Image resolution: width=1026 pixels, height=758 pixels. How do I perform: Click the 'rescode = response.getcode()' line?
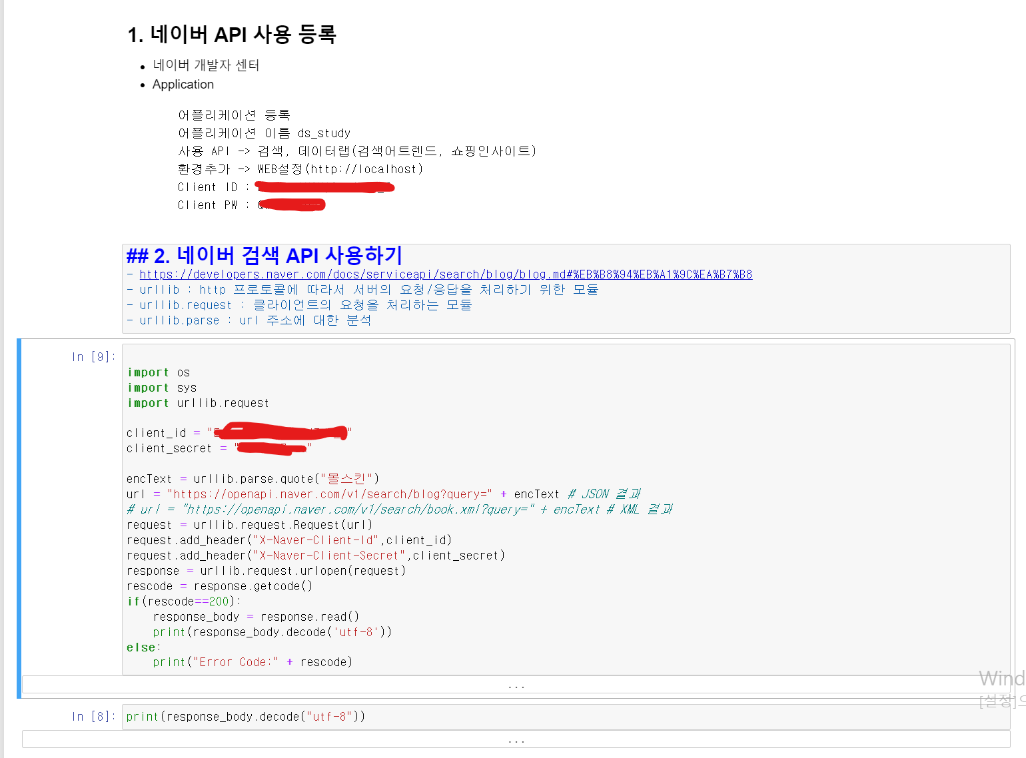point(220,586)
